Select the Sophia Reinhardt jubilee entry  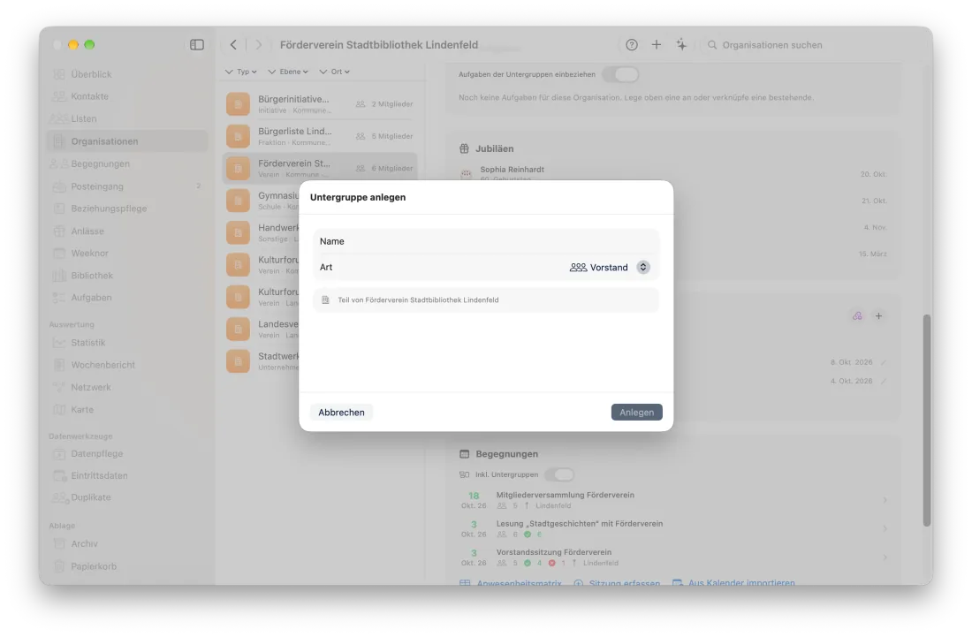[673, 173]
